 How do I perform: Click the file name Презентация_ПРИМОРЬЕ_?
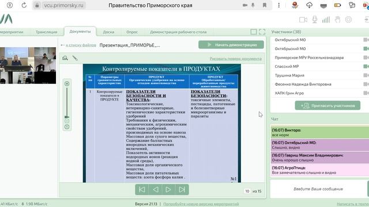click(x=130, y=45)
